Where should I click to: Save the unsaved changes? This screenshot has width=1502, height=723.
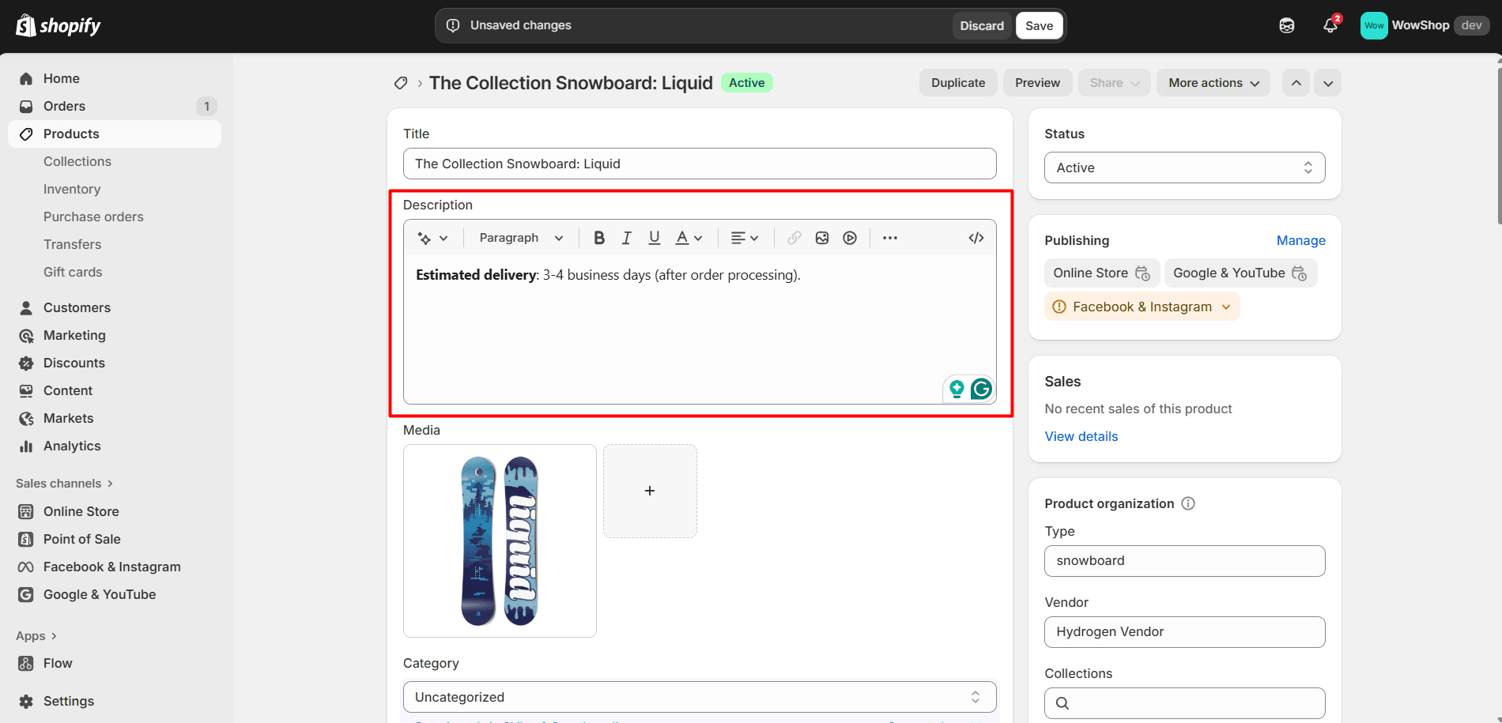[1039, 25]
